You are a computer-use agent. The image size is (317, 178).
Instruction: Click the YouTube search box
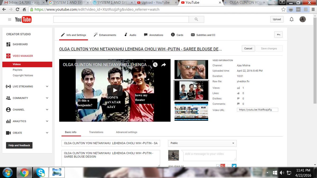[121, 19]
